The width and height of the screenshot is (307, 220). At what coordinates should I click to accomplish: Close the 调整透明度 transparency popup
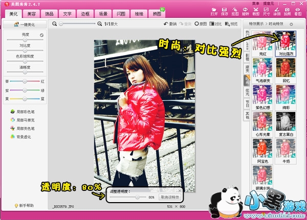click(180, 191)
